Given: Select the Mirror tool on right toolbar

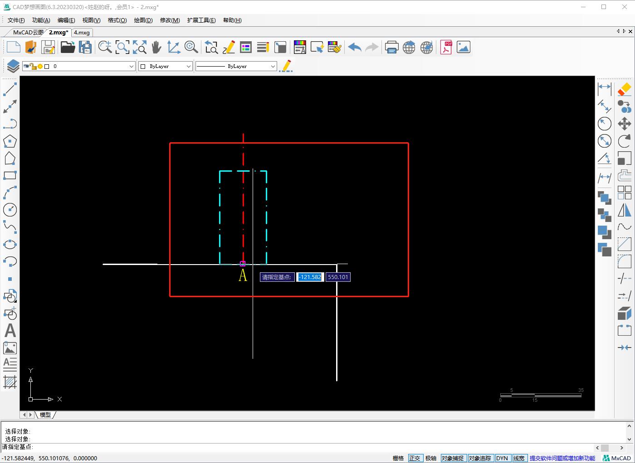Looking at the screenshot, I should point(625,210).
